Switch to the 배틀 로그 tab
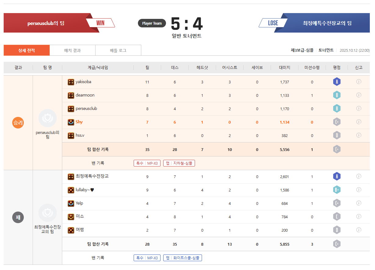This screenshot has height=270, width=375. point(118,51)
